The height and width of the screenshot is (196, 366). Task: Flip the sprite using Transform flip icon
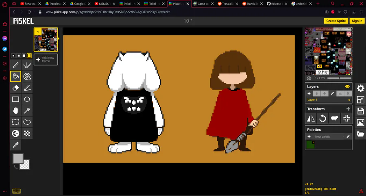click(311, 118)
